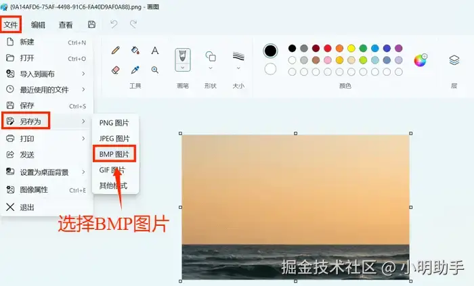Save as BMP 图片

pos(115,154)
